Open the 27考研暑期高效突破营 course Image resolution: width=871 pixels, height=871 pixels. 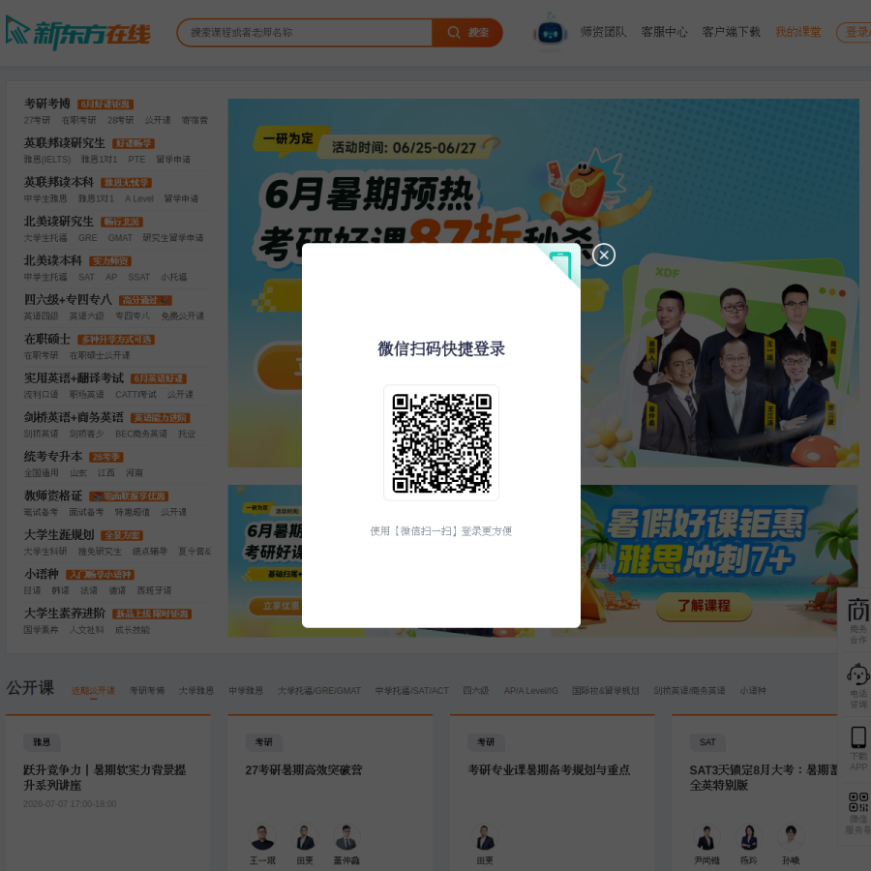pyautogui.click(x=303, y=770)
